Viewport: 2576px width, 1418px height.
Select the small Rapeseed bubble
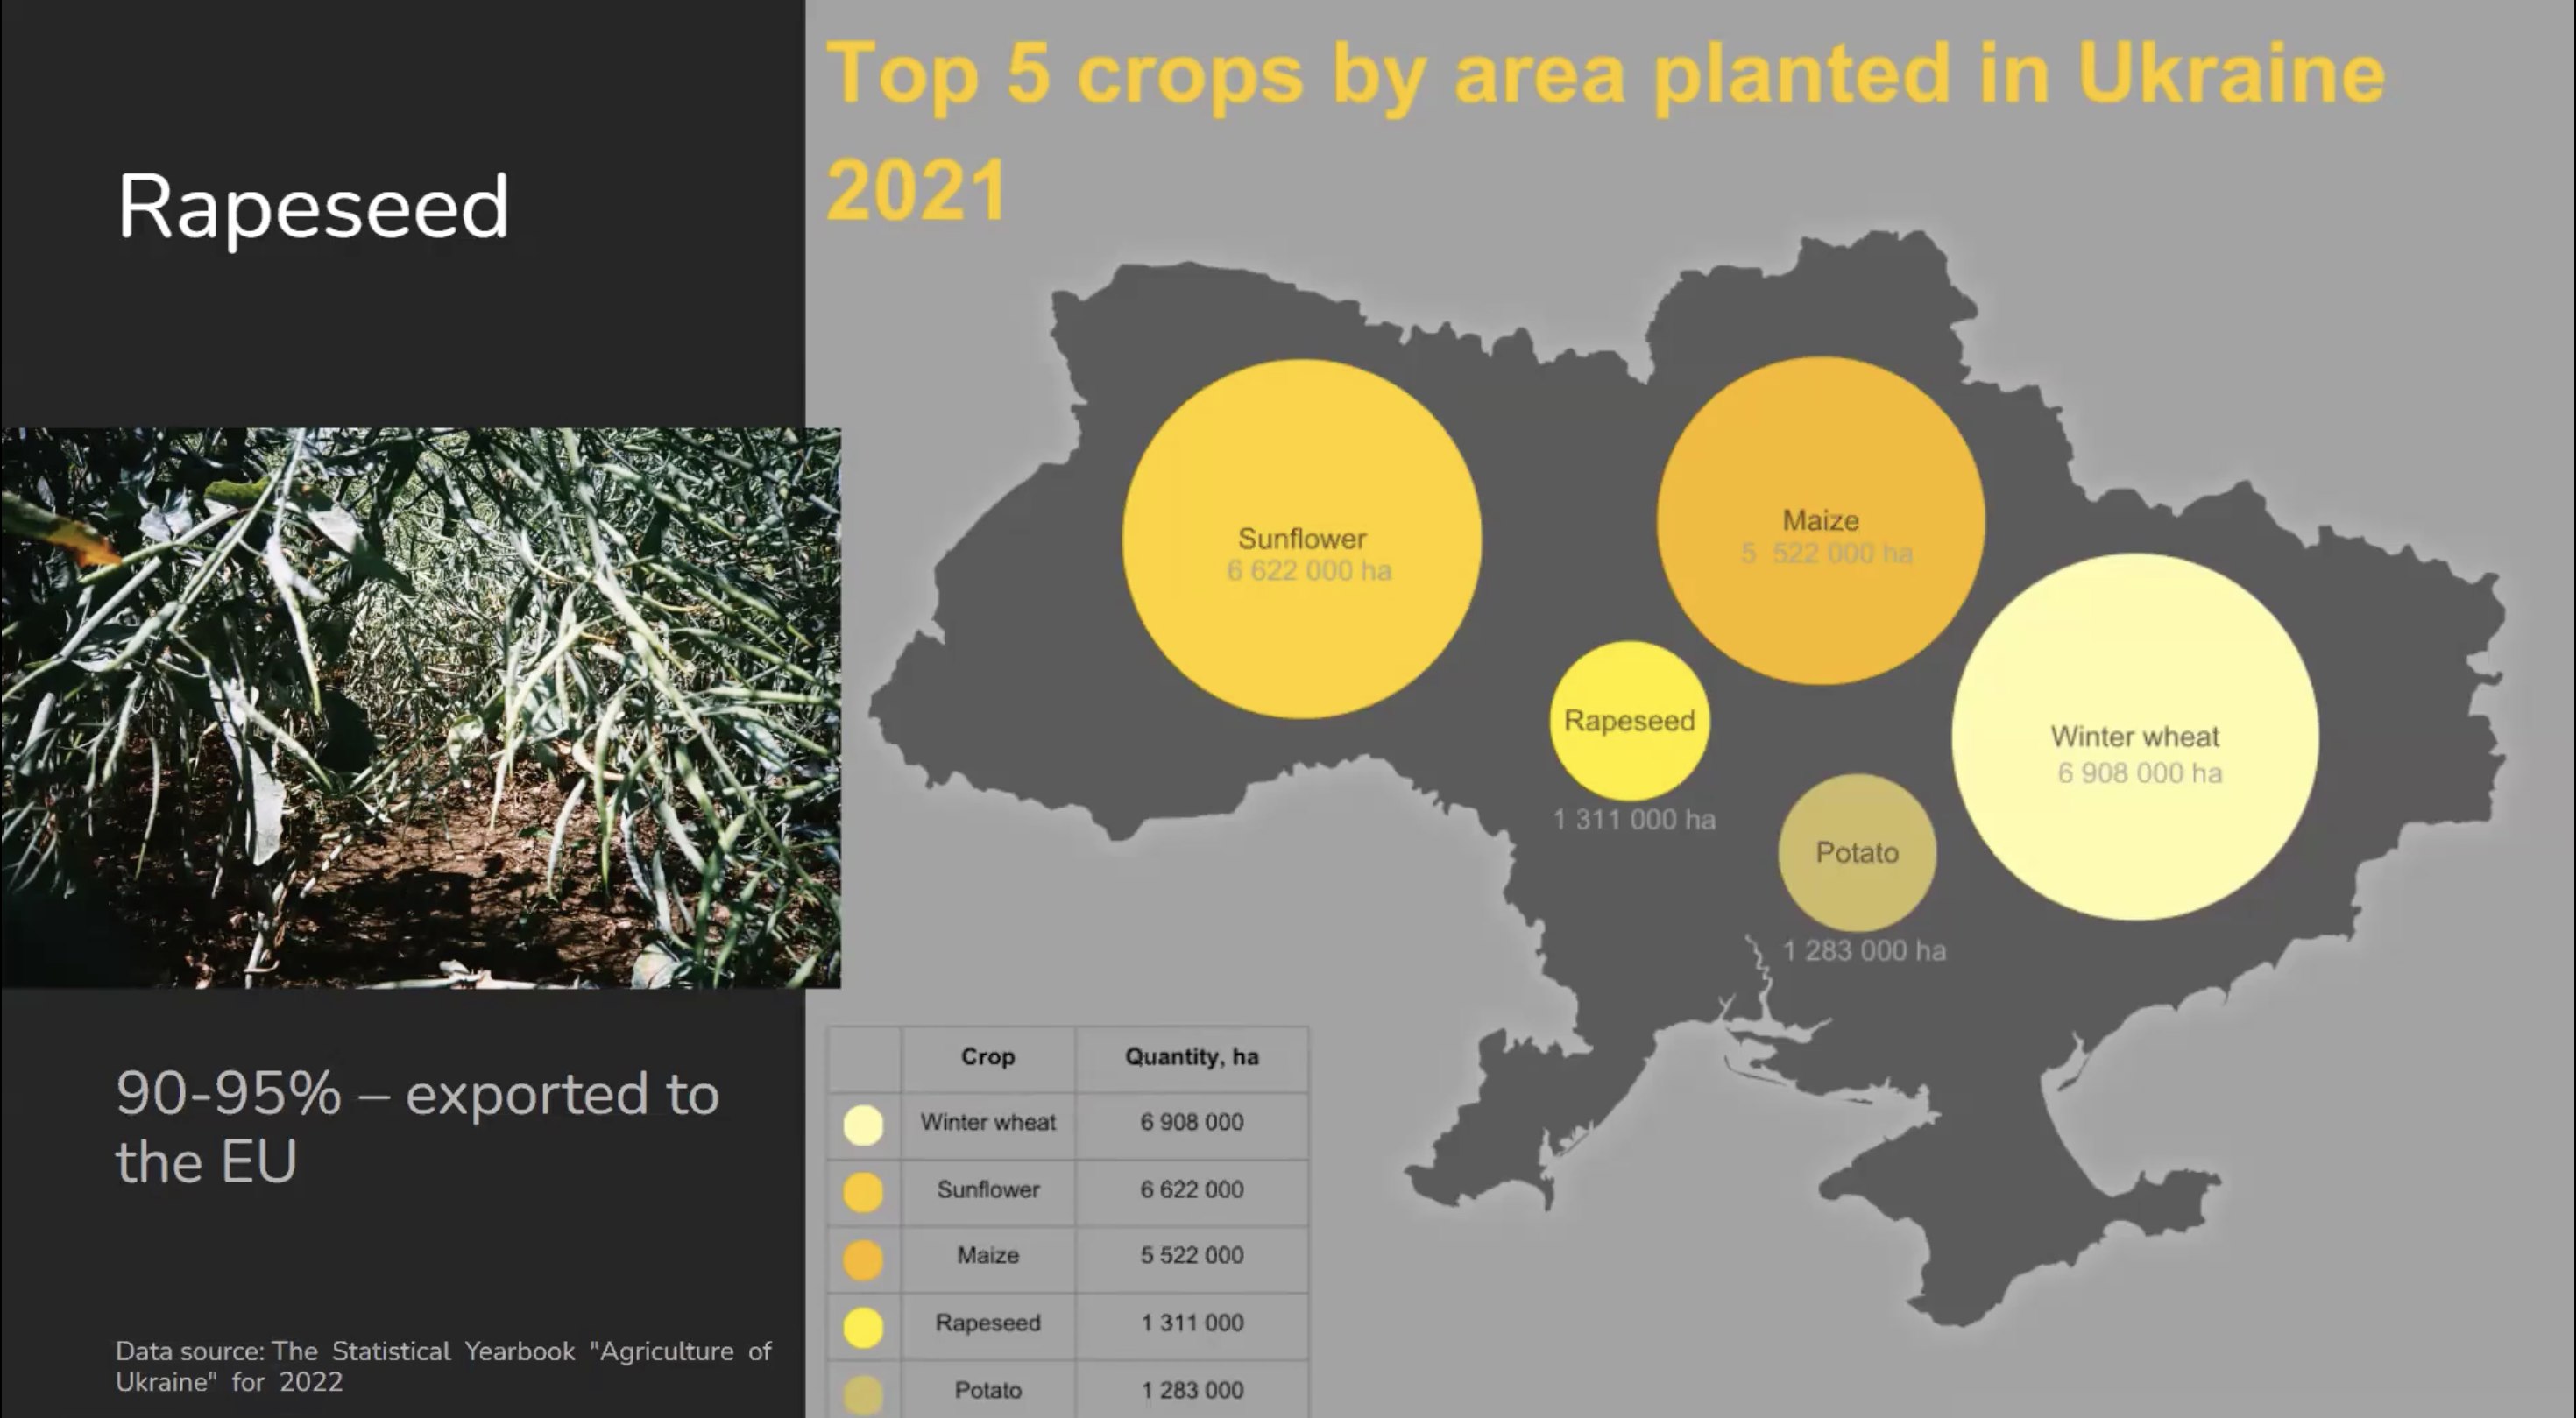(x=1629, y=721)
